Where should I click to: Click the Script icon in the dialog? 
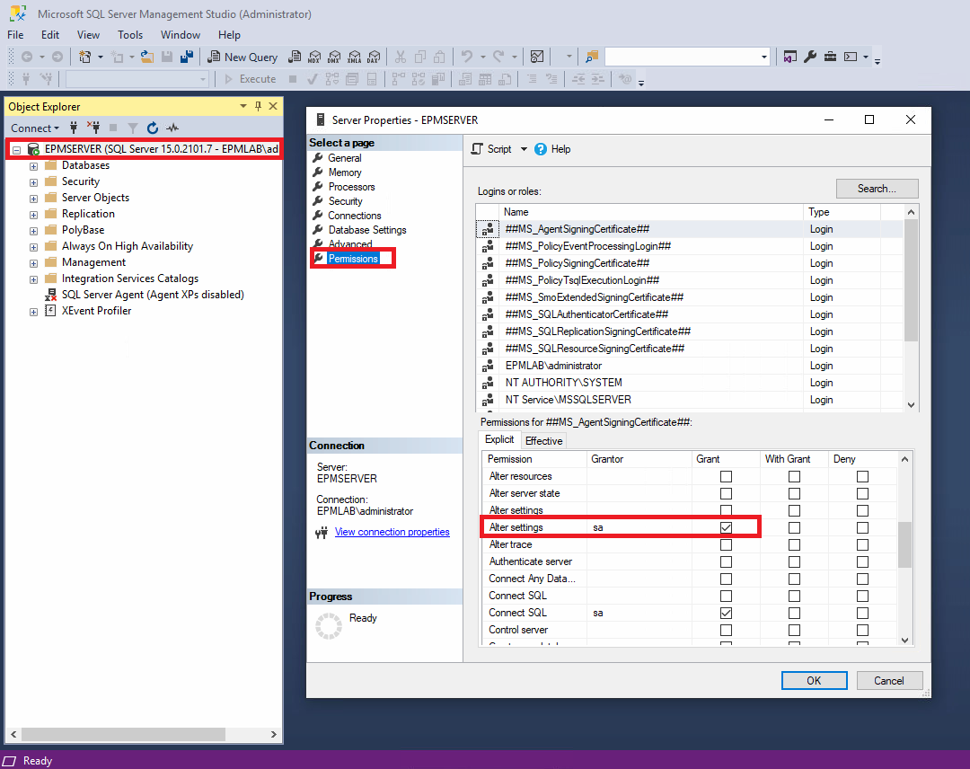477,149
